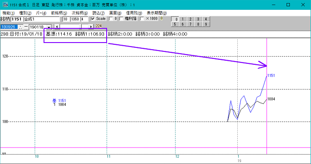Select number button 7 in grid

[191, 24]
